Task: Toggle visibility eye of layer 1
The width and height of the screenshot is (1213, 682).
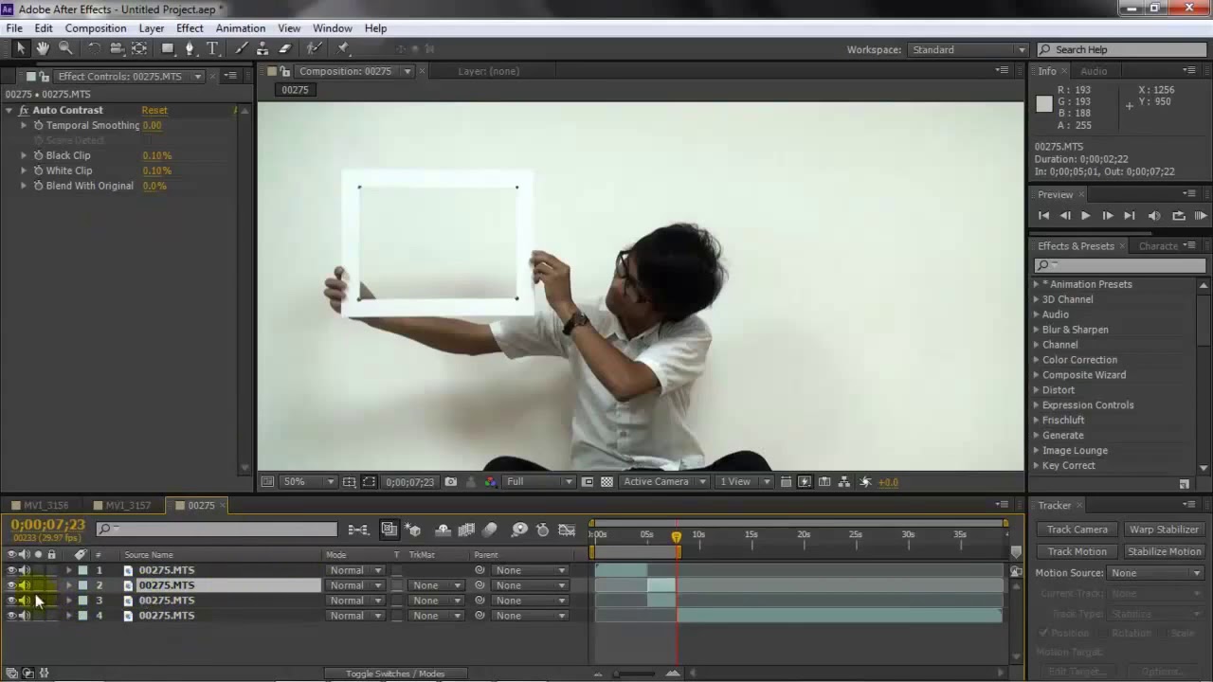Action: pos(11,570)
